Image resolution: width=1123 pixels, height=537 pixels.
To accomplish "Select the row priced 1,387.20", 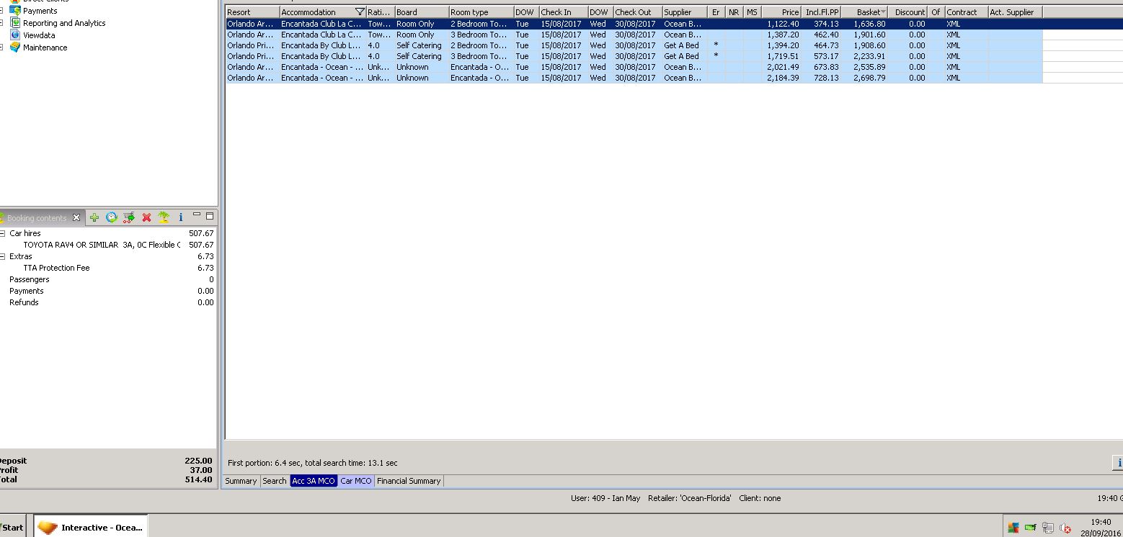I will click(634, 35).
